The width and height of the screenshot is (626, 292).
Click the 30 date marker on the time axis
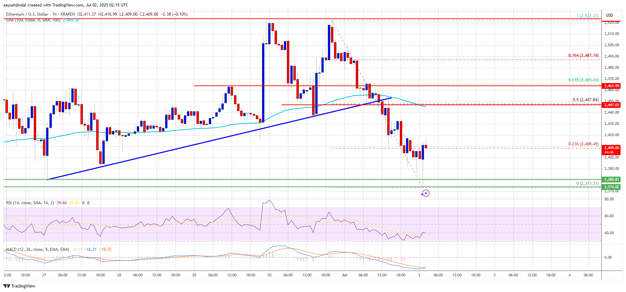(269, 275)
